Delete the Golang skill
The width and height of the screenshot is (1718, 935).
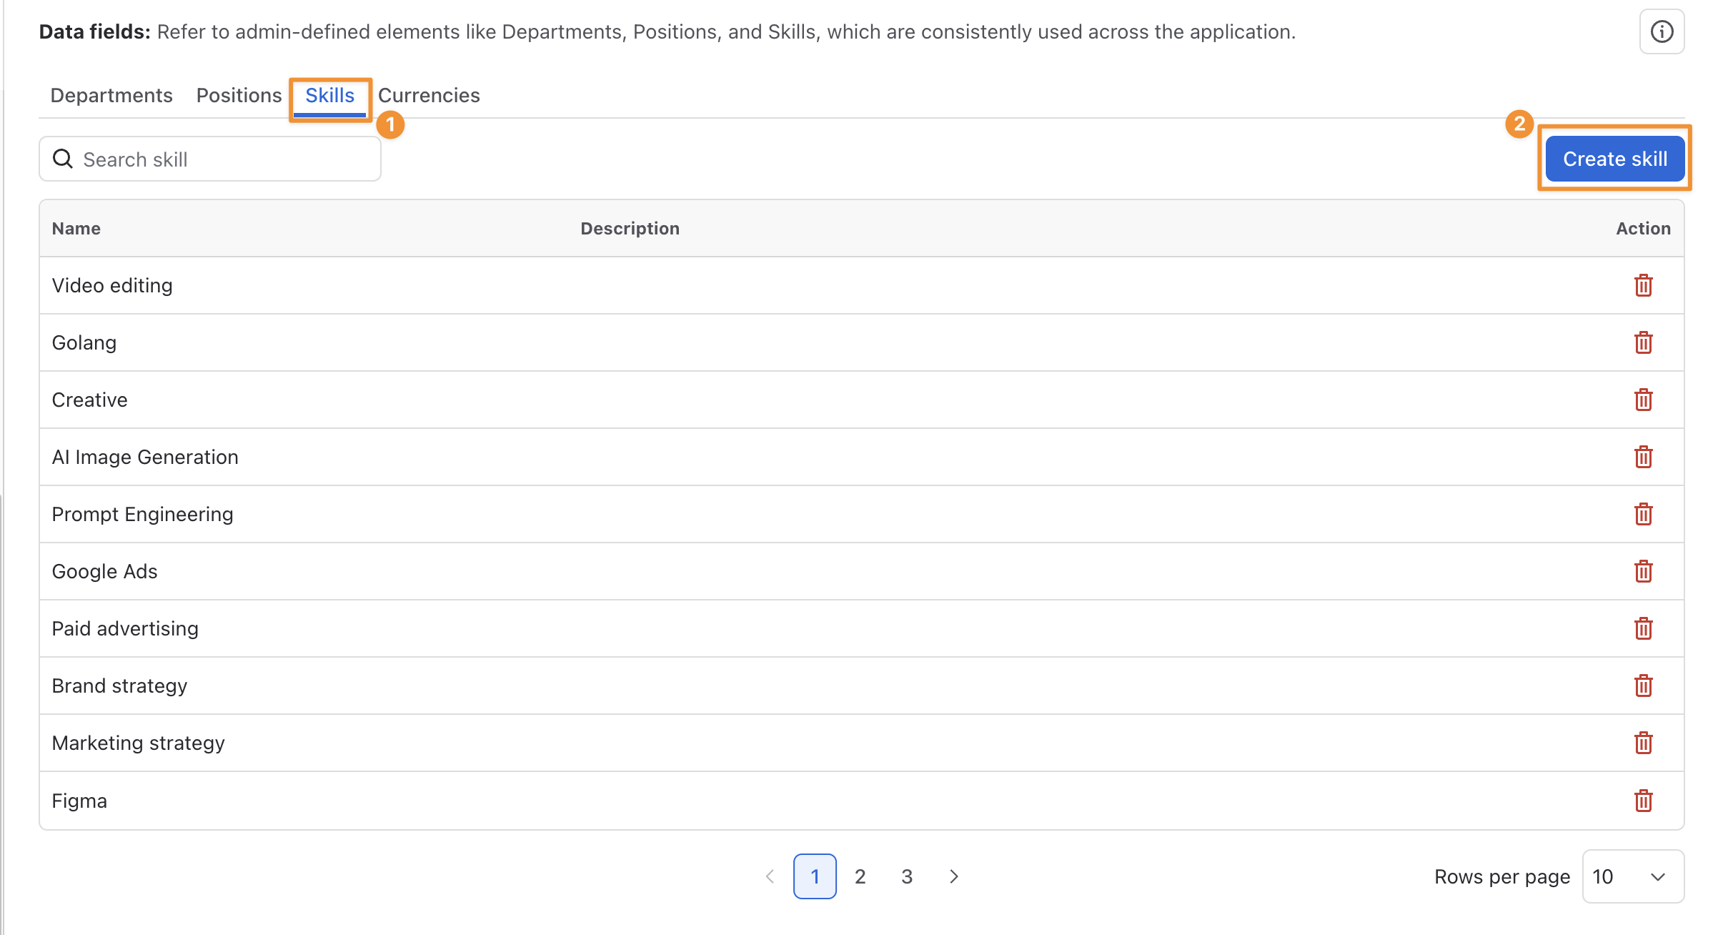pyautogui.click(x=1643, y=342)
